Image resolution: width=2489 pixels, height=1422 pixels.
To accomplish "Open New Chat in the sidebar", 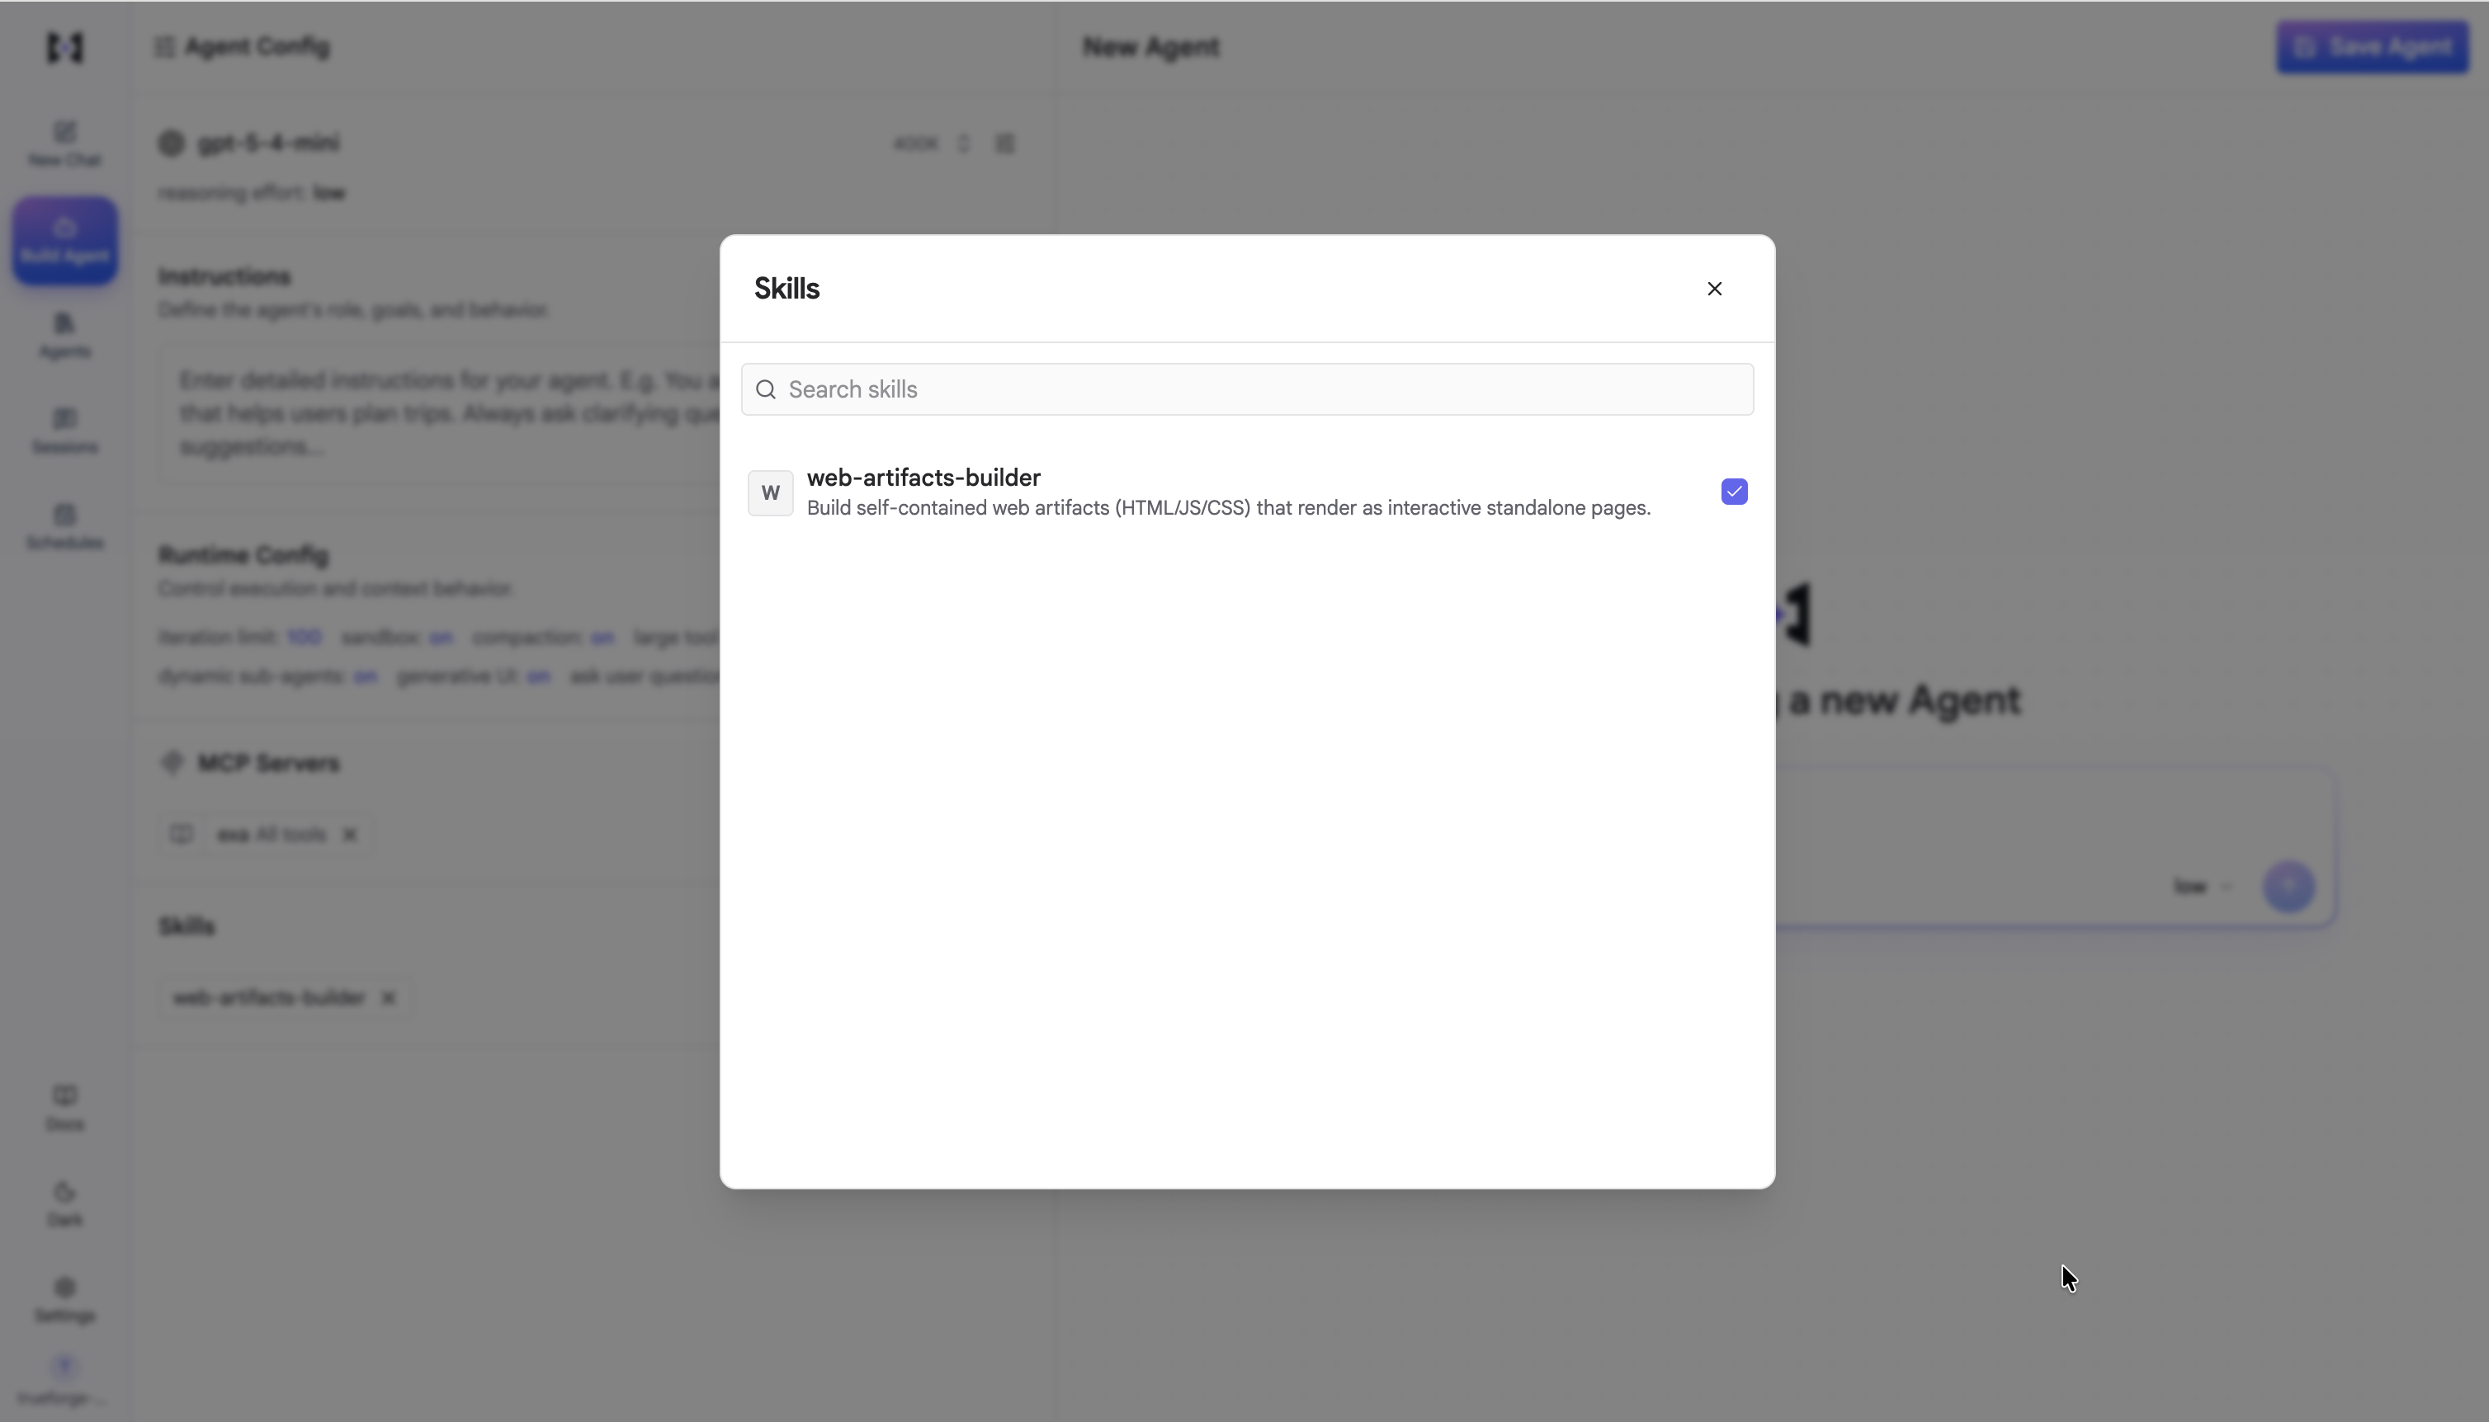I will pyautogui.click(x=64, y=144).
